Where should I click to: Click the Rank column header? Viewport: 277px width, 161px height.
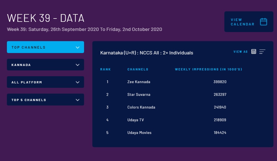pyautogui.click(x=105, y=69)
